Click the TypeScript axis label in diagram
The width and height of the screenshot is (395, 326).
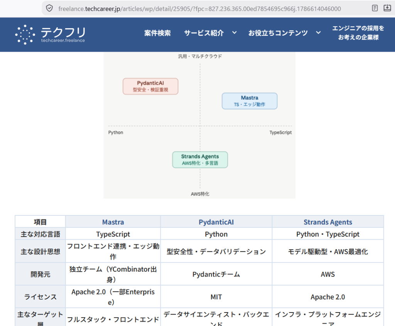point(280,133)
